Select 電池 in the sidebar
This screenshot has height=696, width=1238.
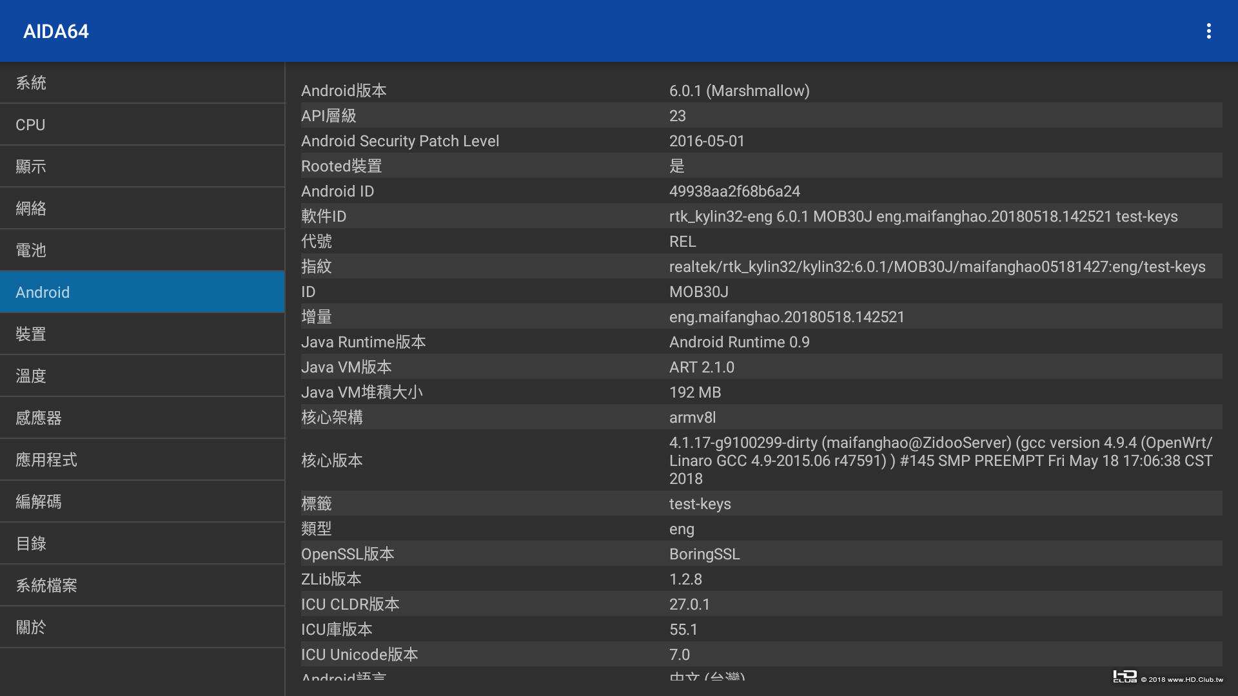coord(142,251)
